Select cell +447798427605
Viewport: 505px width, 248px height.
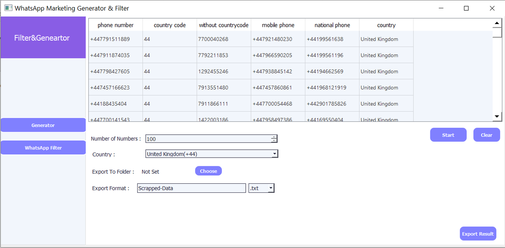click(x=116, y=71)
